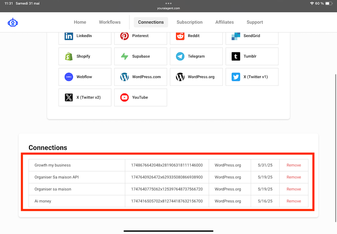Click WordPress.org type in Growth my business row

click(228, 165)
